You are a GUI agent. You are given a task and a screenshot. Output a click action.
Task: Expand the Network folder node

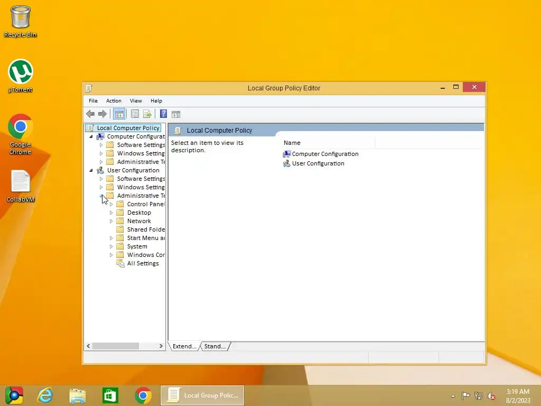(111, 222)
